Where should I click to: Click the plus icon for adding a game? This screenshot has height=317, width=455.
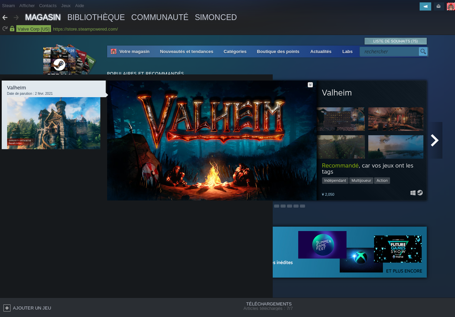pos(7,308)
